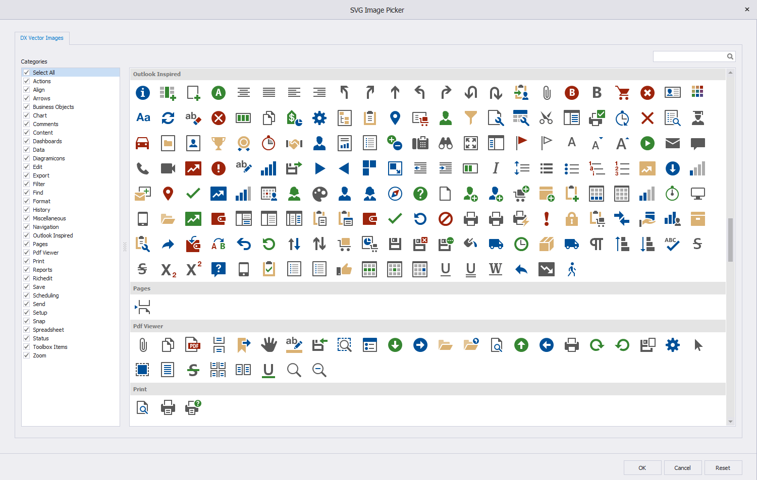The height and width of the screenshot is (480, 757).
Task: Click the orange padlock icon
Action: click(572, 218)
